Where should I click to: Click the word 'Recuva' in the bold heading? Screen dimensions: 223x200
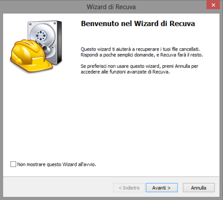182,24
